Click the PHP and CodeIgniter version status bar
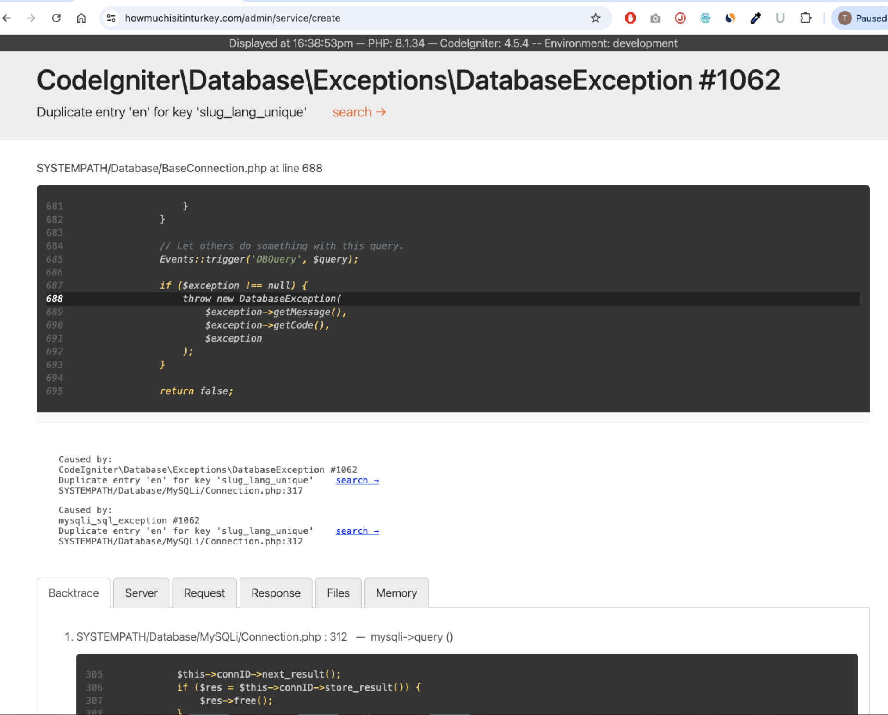Screen dimensions: 888x715 pos(453,43)
